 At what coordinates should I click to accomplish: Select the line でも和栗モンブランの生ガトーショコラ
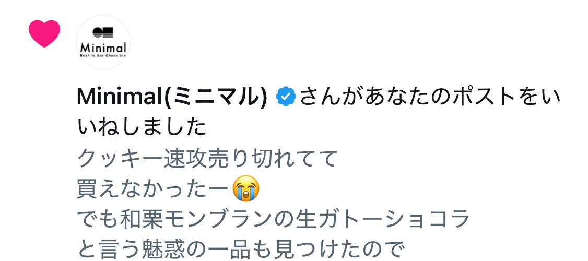(274, 219)
